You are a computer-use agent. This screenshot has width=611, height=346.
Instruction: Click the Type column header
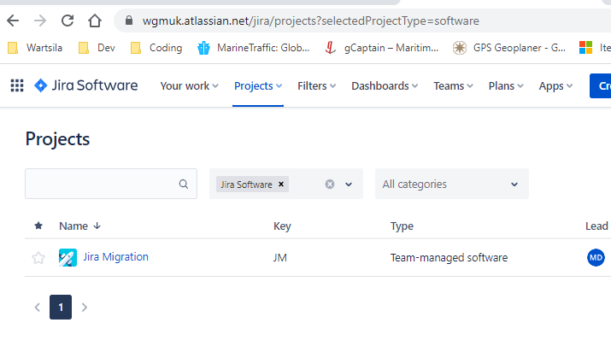click(402, 226)
